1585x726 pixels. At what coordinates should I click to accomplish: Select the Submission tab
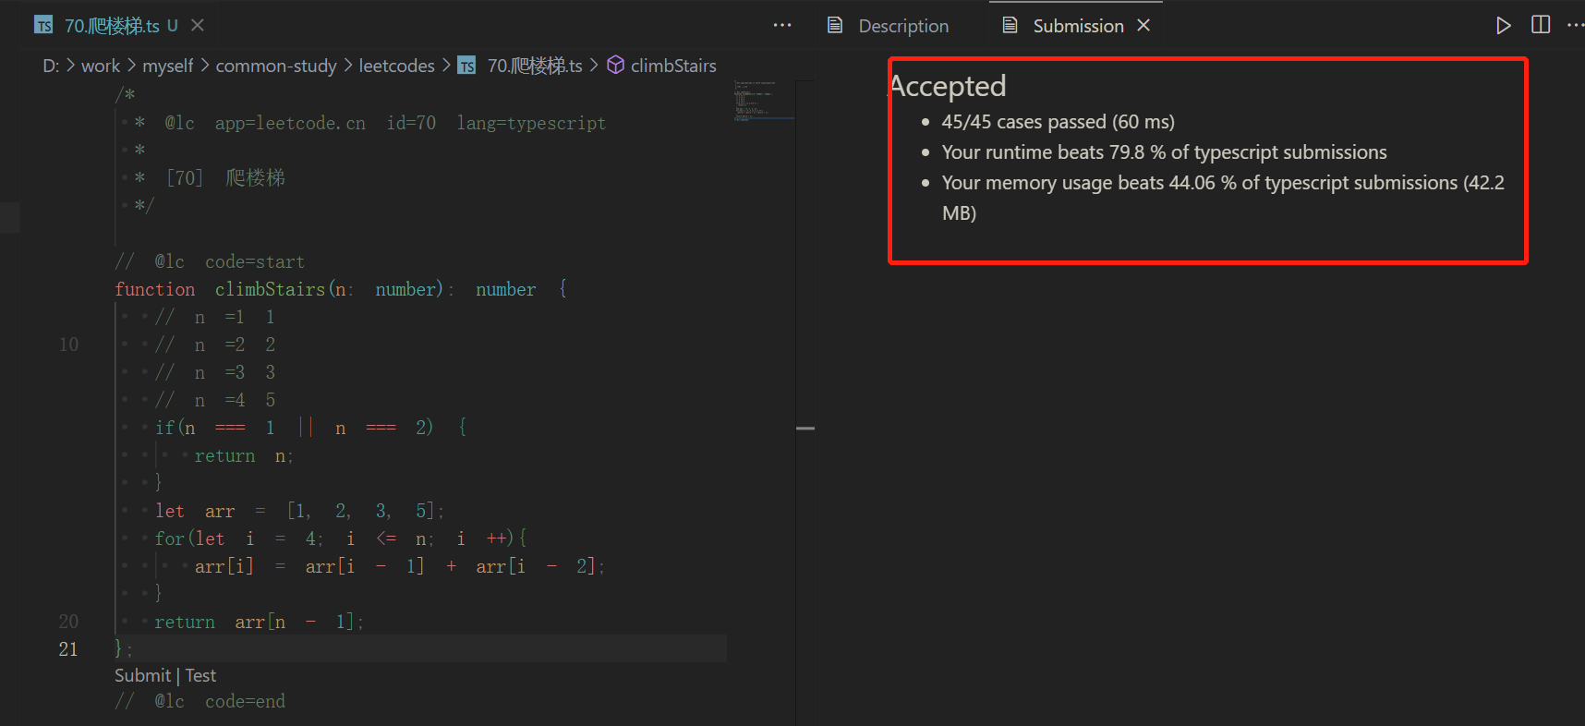pyautogui.click(x=1077, y=26)
